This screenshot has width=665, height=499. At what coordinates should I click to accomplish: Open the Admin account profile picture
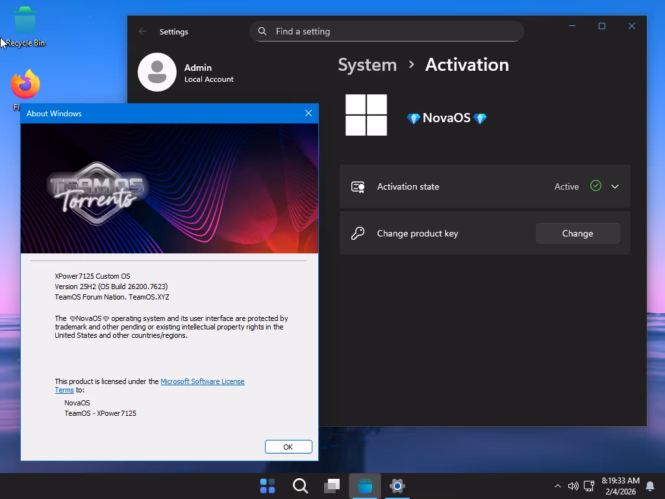[x=157, y=72]
